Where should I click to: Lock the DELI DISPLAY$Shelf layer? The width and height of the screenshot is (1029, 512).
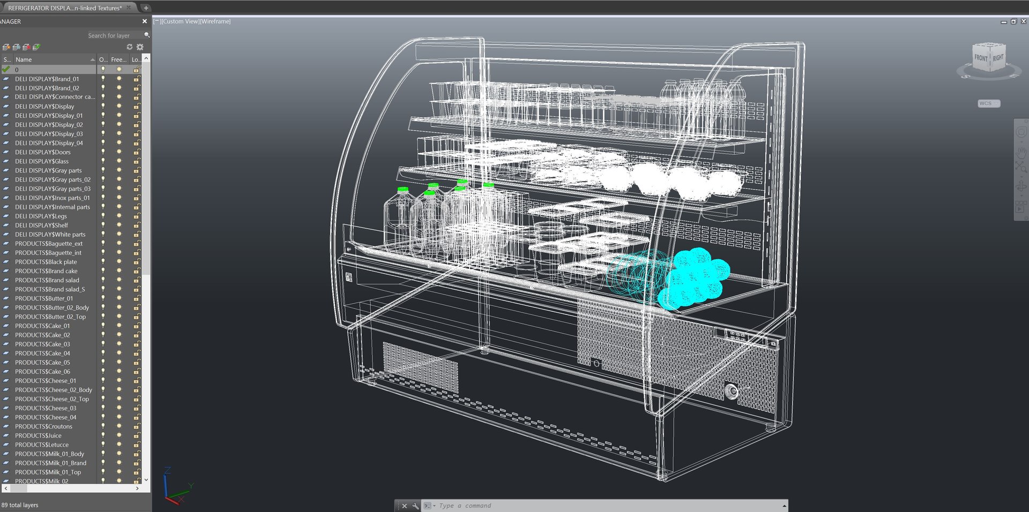(x=137, y=225)
